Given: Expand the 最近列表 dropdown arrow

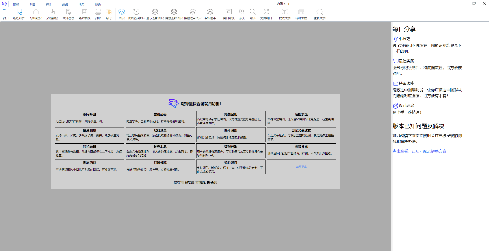Looking at the screenshot, I should point(26,18).
